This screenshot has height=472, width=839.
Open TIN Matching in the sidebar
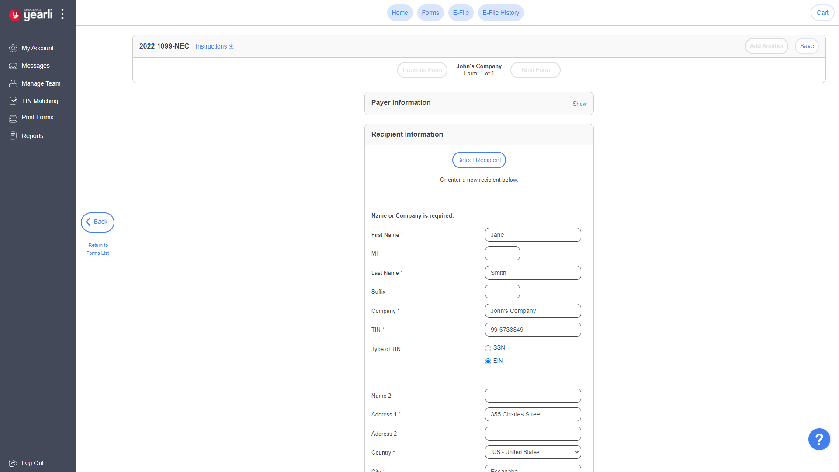click(40, 101)
